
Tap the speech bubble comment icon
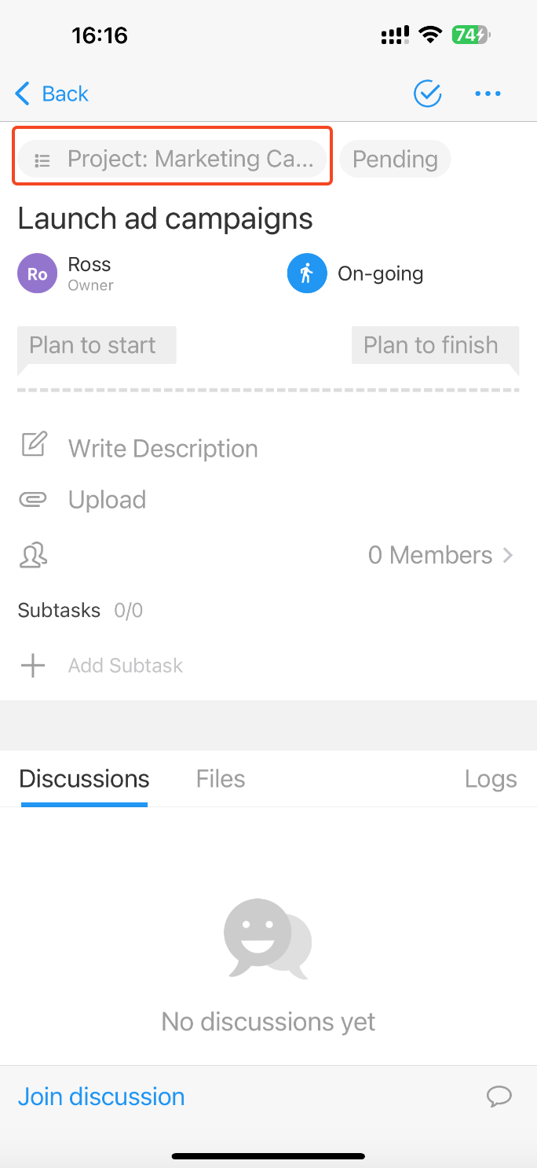[x=499, y=1096]
